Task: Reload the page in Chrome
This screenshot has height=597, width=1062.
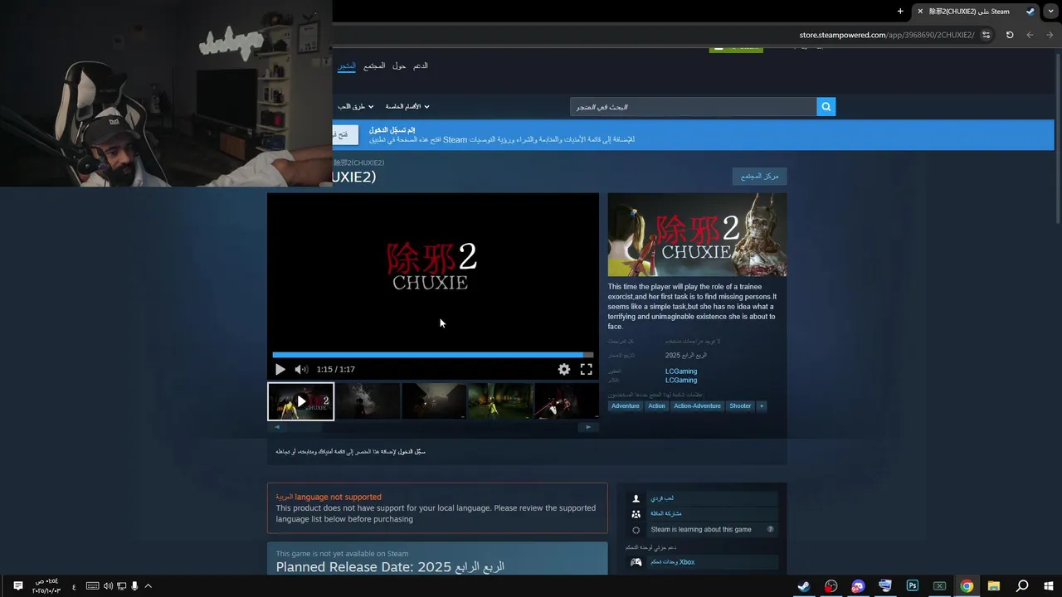Action: [x=1010, y=35]
